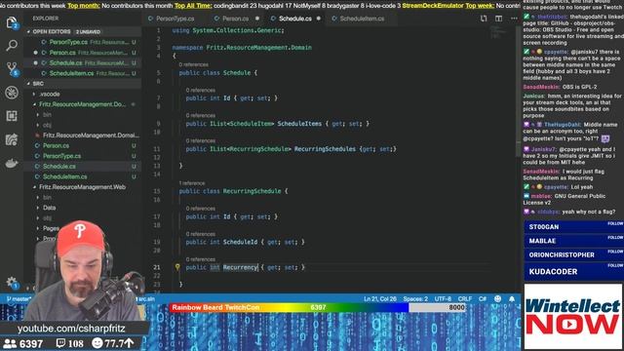This screenshot has width=624, height=351.
Task: Switch to the Person.cs tab
Action: [x=235, y=19]
